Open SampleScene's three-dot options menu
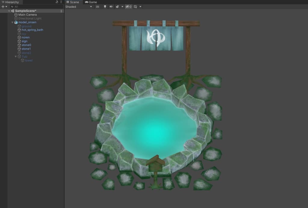Screen dimensions: 308x208 [x=61, y=11]
